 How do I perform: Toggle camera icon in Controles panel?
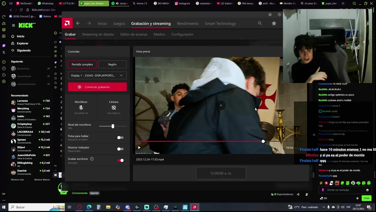[x=114, y=108]
